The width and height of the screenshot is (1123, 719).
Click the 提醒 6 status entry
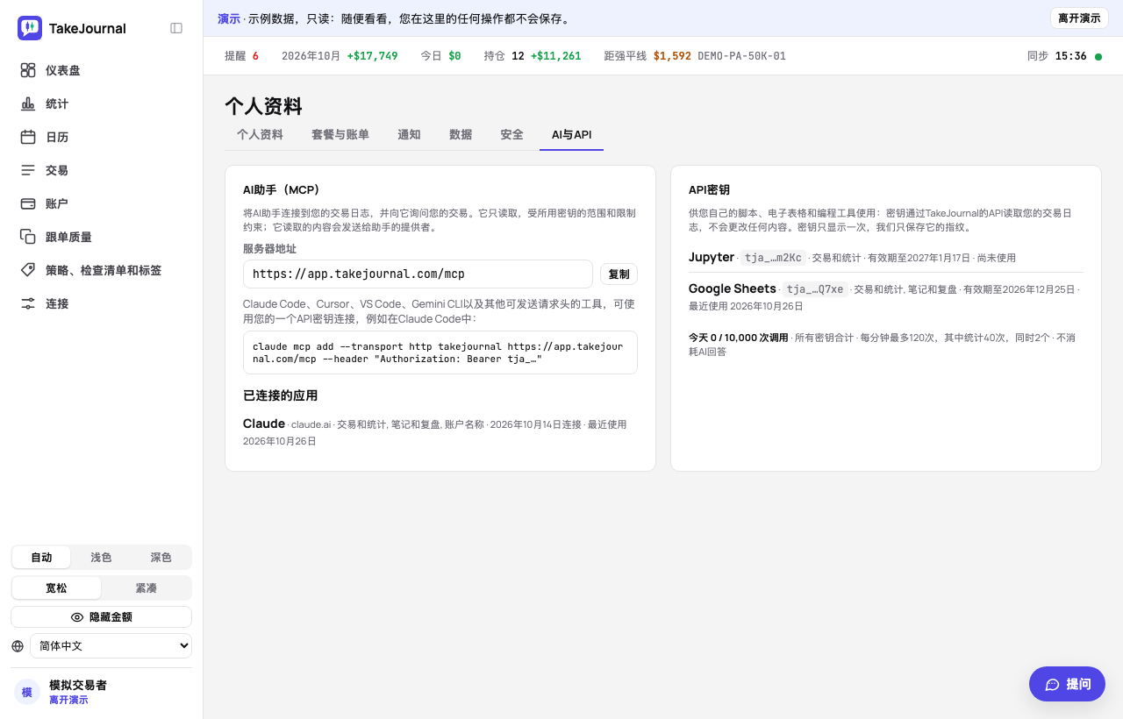241,56
